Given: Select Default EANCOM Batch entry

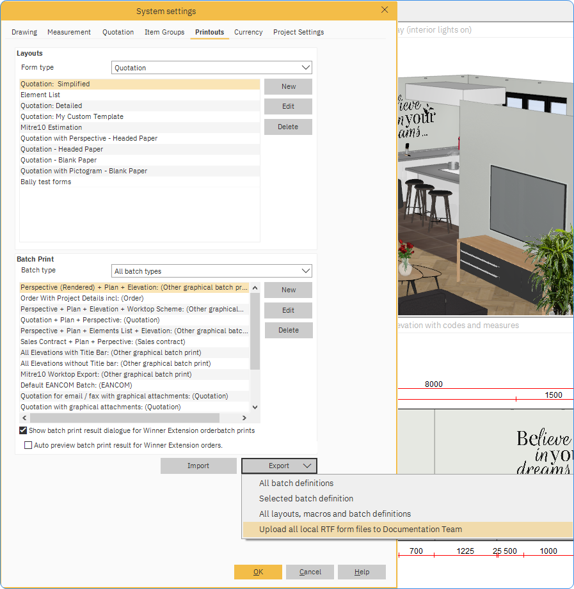Looking at the screenshot, I should [76, 385].
